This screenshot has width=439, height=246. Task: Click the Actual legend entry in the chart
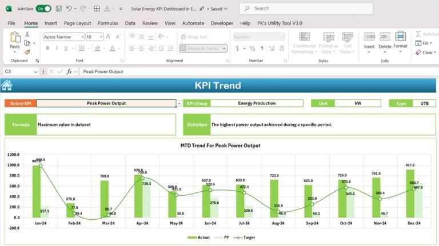pos(198,237)
